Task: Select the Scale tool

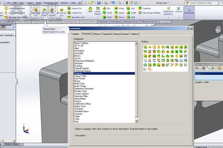Action: point(131,13)
